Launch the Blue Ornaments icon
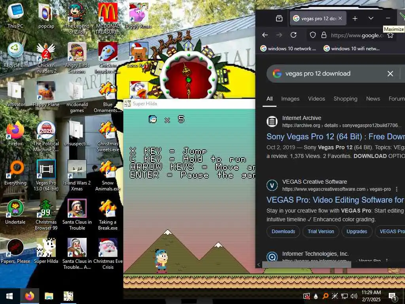The width and height of the screenshot is (405, 304). click(108, 97)
